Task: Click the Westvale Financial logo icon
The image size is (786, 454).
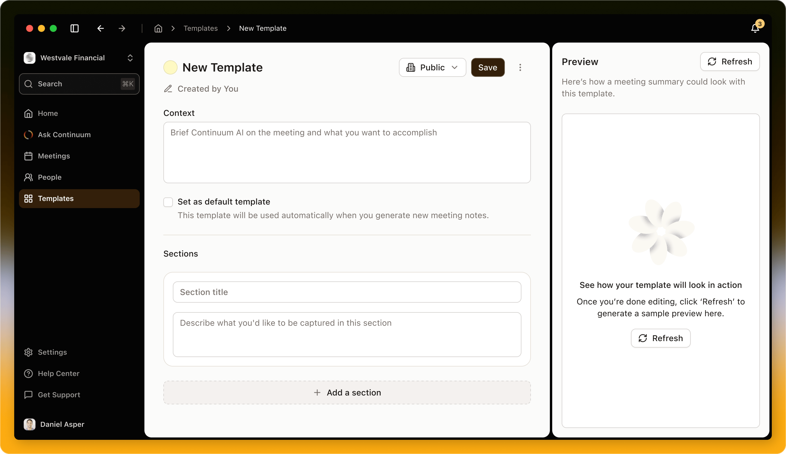Action: tap(30, 58)
